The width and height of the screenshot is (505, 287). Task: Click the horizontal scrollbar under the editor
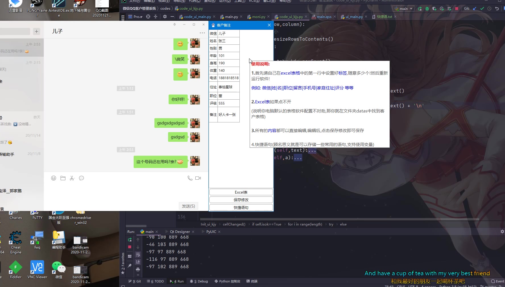[340, 219]
